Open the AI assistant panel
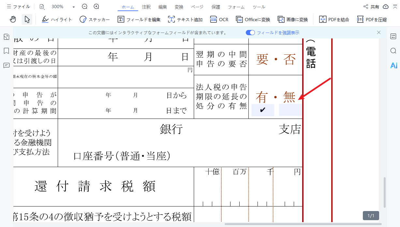This screenshot has height=227, width=400. pos(393,65)
